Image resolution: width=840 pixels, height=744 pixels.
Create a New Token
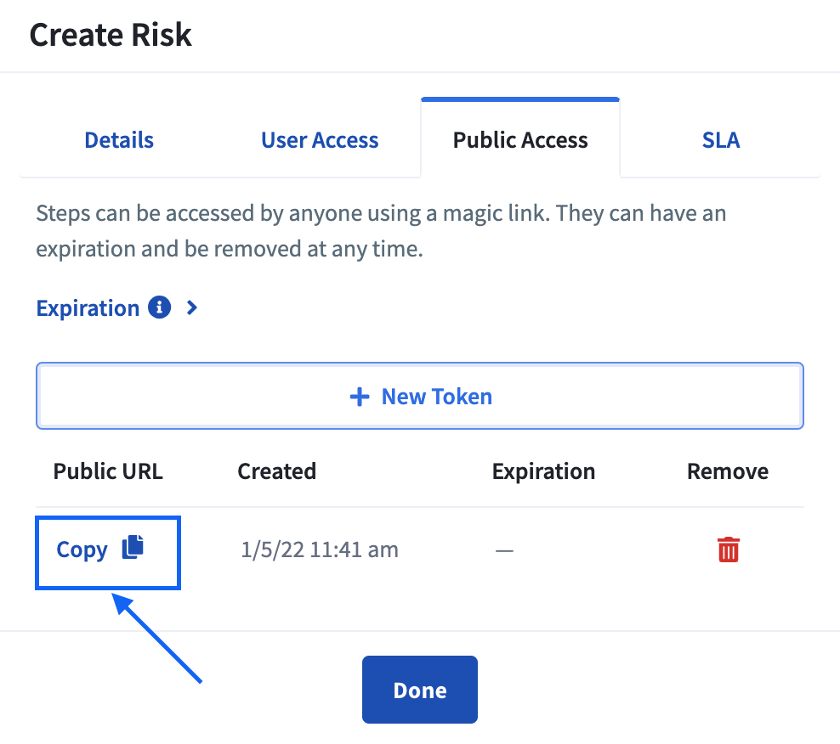[420, 396]
